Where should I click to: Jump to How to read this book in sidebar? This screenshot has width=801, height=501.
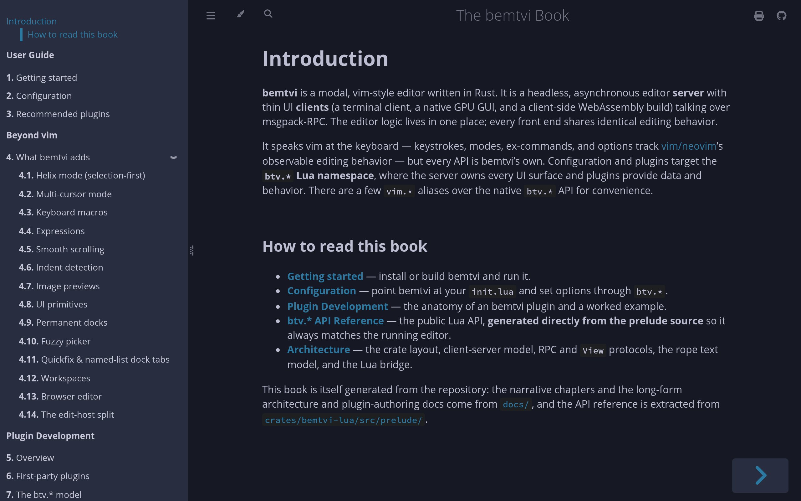[x=73, y=34]
